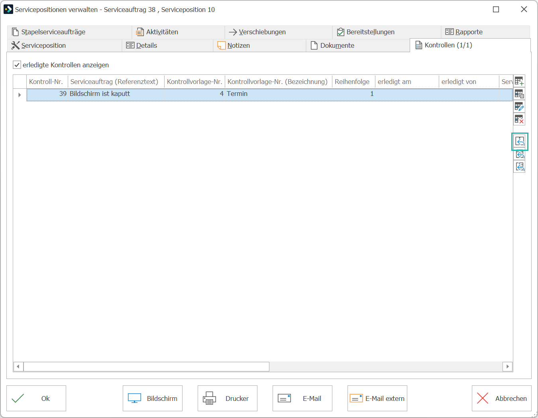Sort by the Reihenfolge column header

click(353, 82)
